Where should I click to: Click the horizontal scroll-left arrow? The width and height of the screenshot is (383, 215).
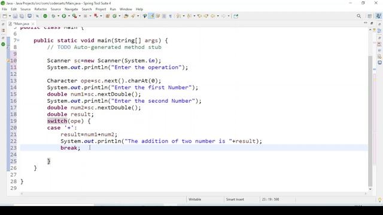pyautogui.click(x=22, y=193)
